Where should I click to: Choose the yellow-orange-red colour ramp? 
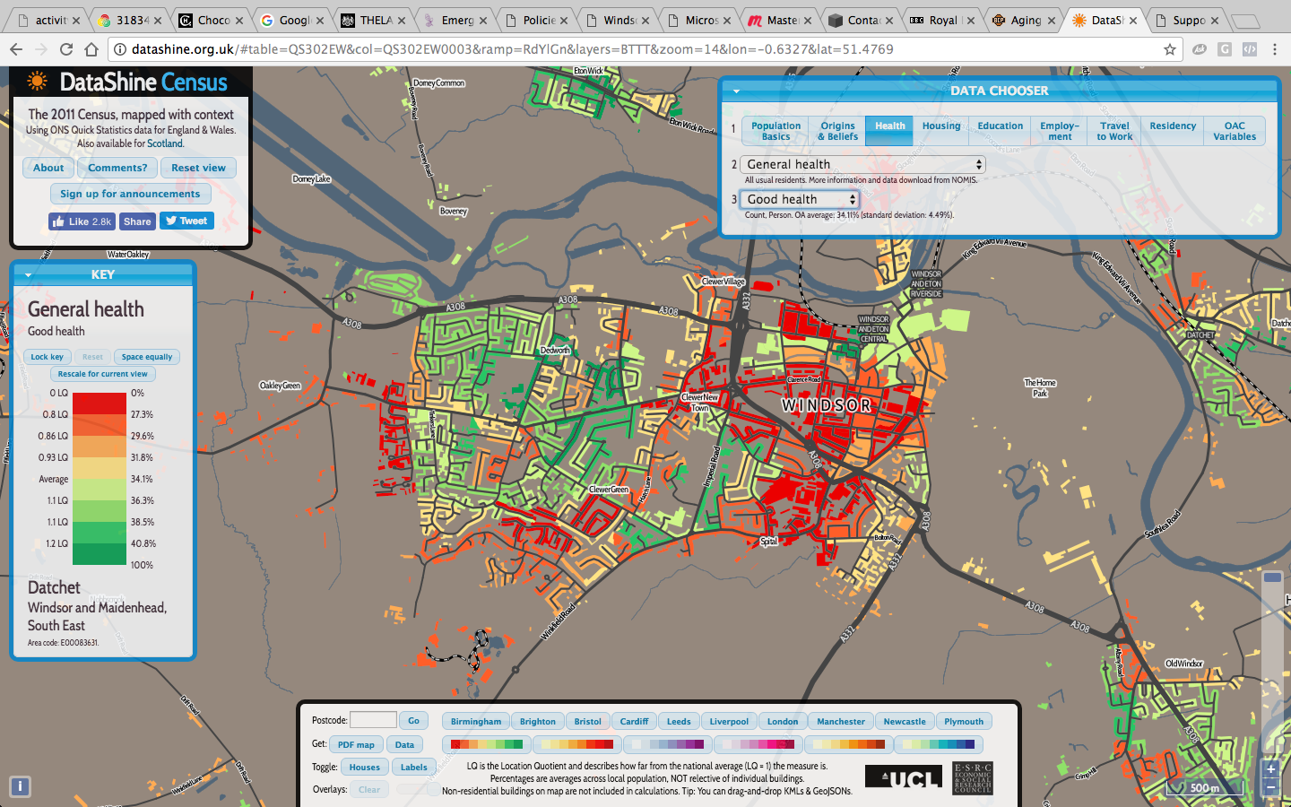(577, 744)
